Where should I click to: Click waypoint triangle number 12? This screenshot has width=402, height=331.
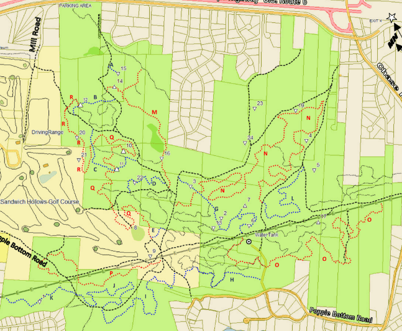tap(80, 105)
